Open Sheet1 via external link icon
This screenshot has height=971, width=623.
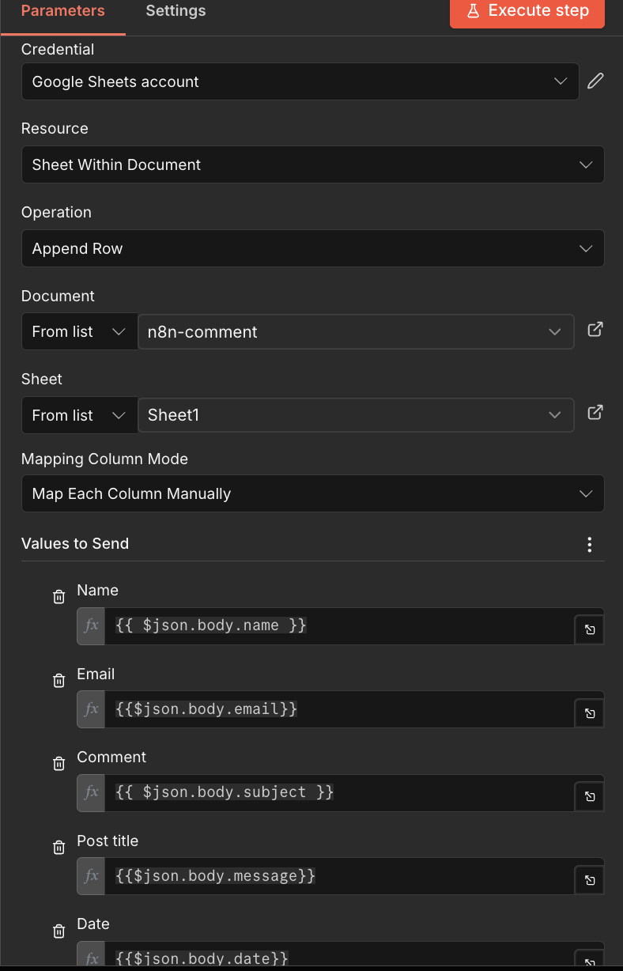tap(595, 413)
